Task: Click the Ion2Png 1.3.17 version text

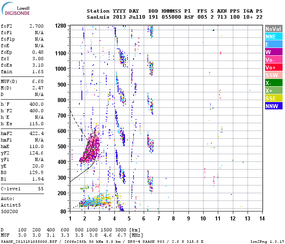Action: point(267,242)
